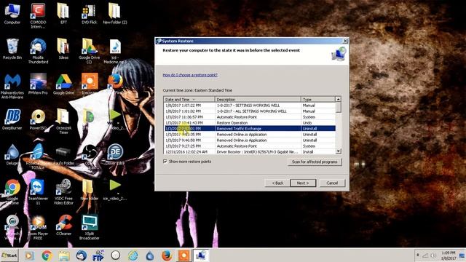Click the FTP icon in the taskbar
Screen dimensions: 466x262
(98, 255)
